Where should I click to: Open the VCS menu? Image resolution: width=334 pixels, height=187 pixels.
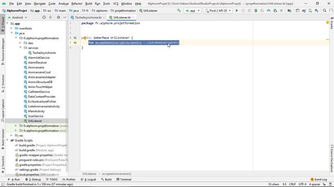[x=115, y=4]
